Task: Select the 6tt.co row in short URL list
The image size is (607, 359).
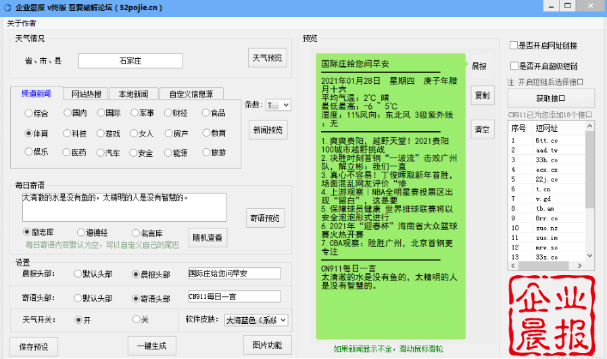Action: tap(546, 140)
